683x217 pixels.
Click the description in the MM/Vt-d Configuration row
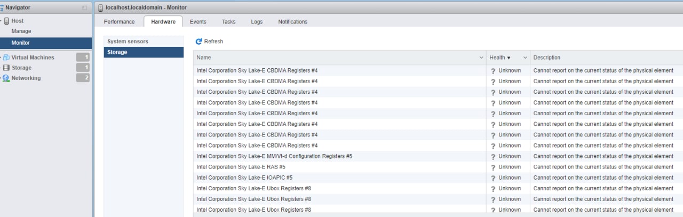[603, 156]
